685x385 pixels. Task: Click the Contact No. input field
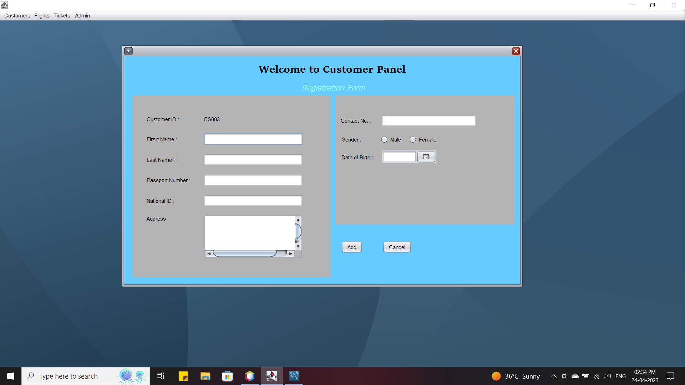click(428, 120)
